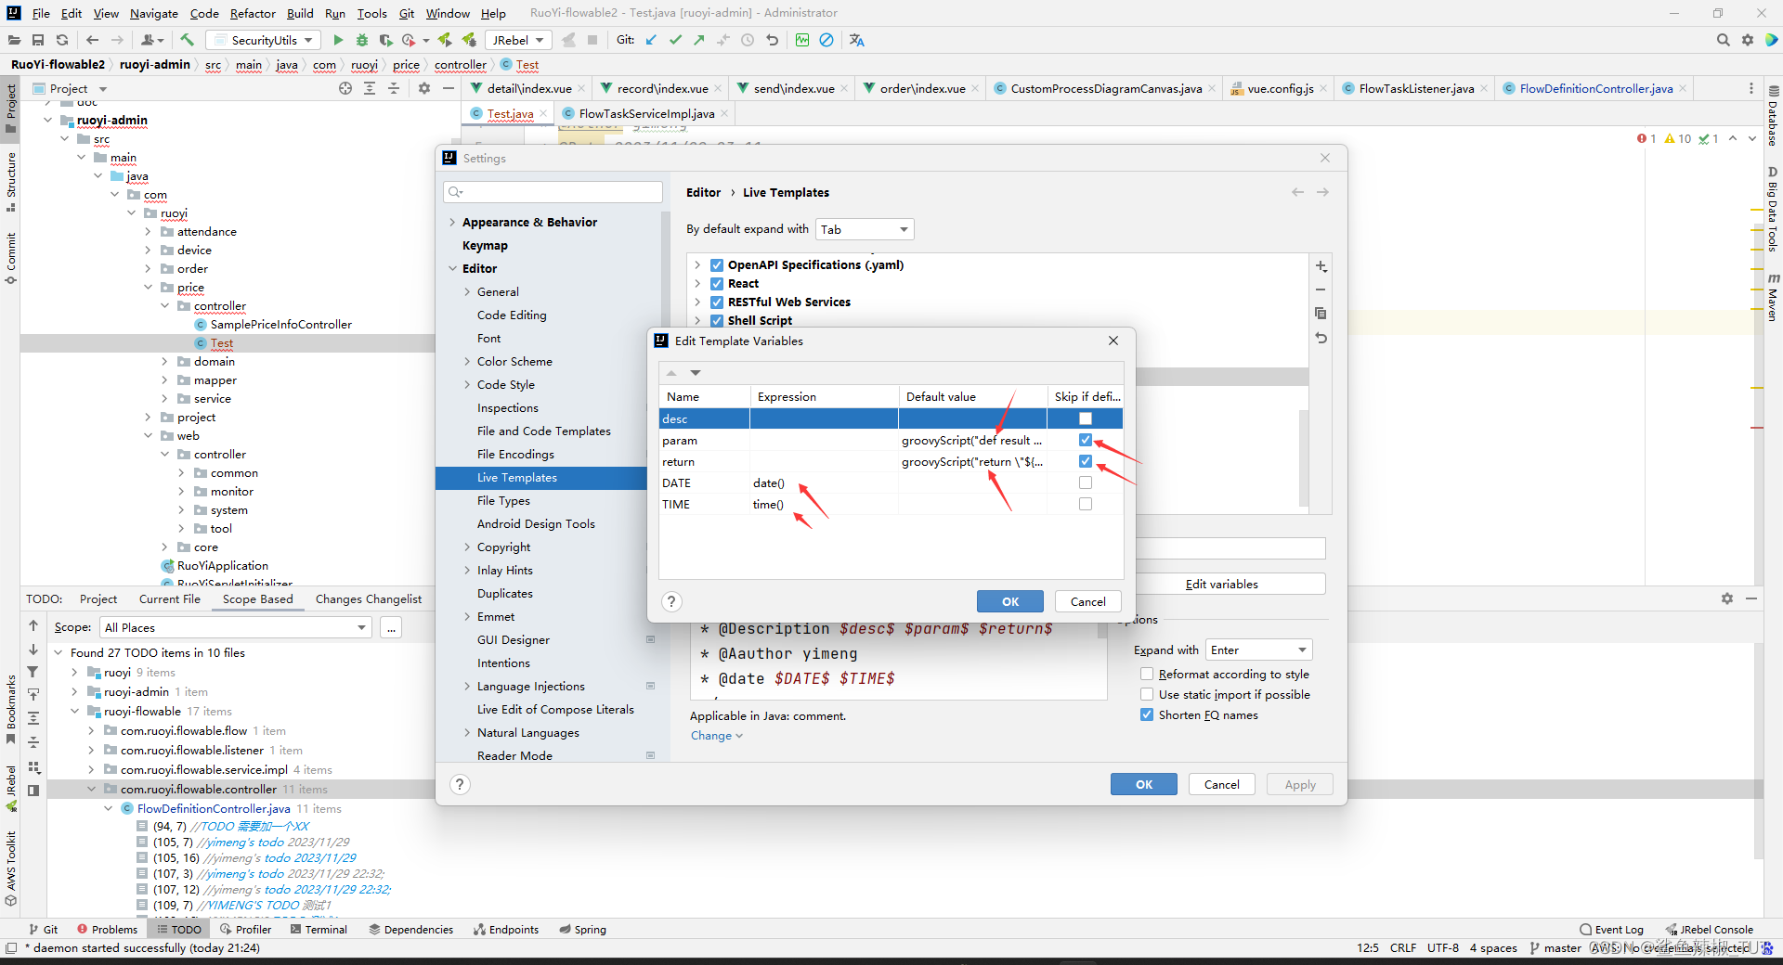Click the Search Everywhere magnifier icon
The height and width of the screenshot is (965, 1783).
1723,40
